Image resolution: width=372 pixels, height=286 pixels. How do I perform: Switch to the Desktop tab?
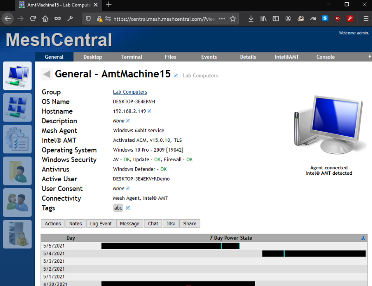click(92, 57)
